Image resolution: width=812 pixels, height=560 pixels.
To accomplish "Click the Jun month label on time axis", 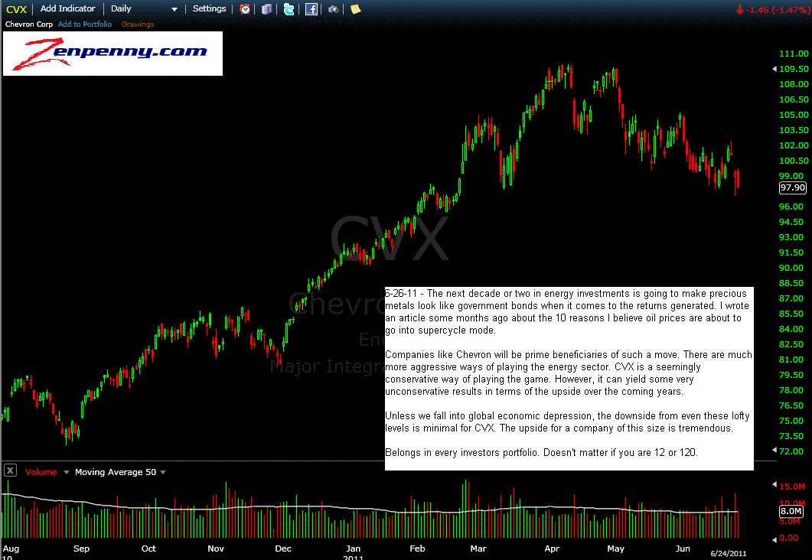I will pyautogui.click(x=683, y=549).
